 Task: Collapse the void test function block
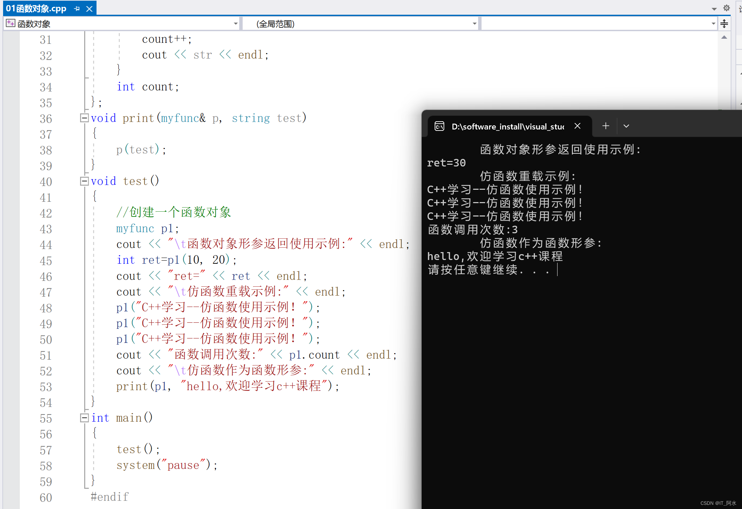coord(84,181)
